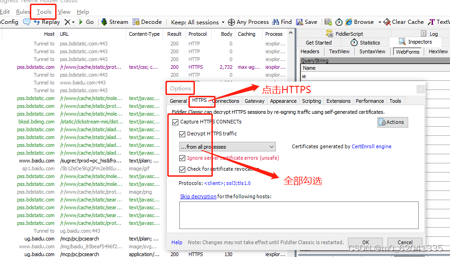The width and height of the screenshot is (450, 257).
Task: Click the TextWizard icon
Action: tap(431, 22)
